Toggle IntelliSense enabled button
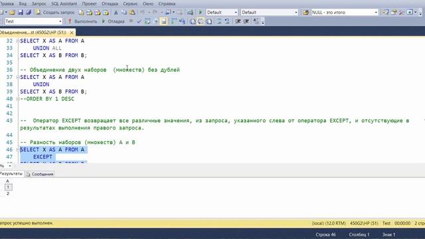The width and height of the screenshot is (425, 239). [164, 21]
